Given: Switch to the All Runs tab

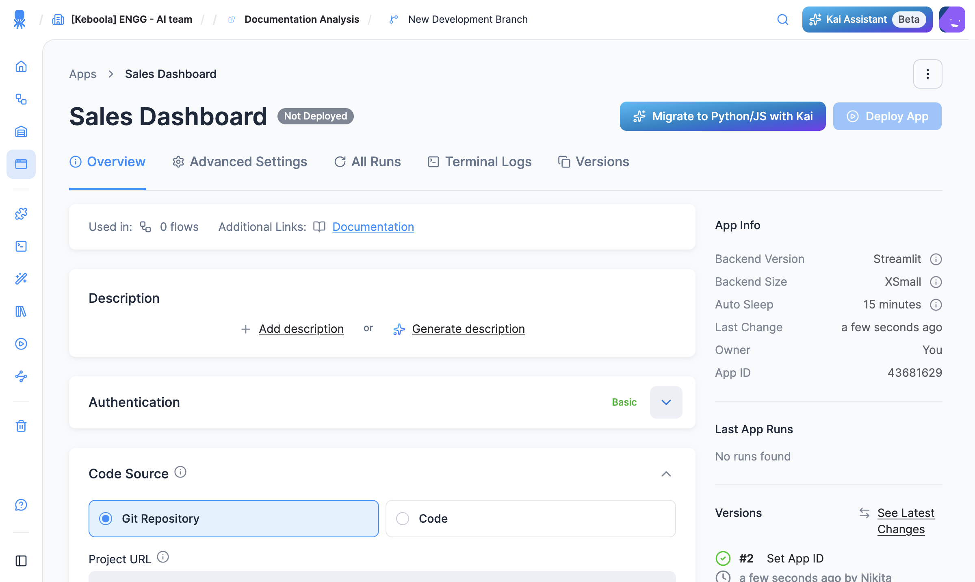Looking at the screenshot, I should click(367, 162).
